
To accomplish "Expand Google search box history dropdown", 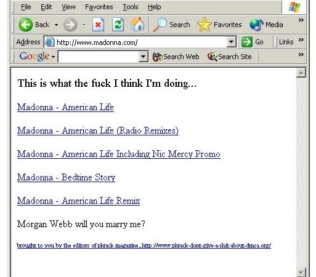I will (143, 57).
